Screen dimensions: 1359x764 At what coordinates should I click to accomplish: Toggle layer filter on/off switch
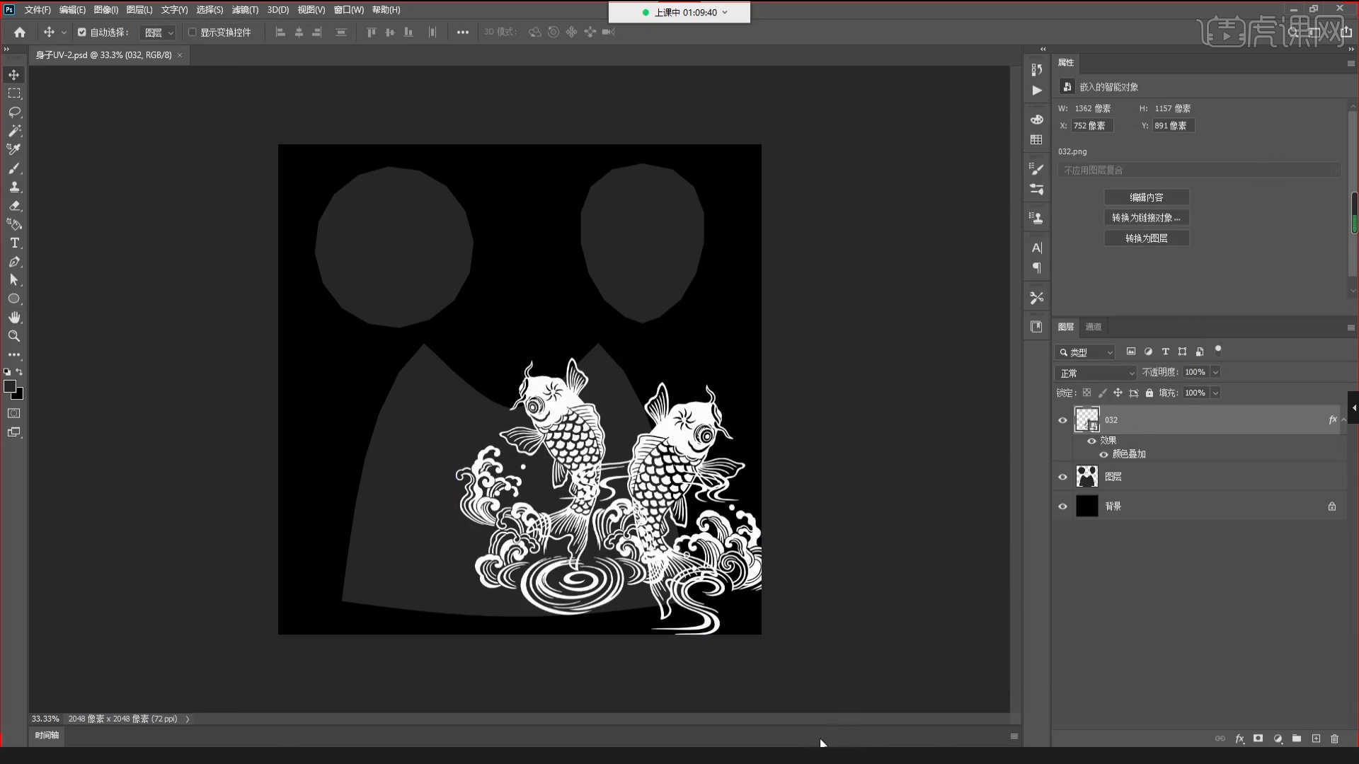(1218, 350)
